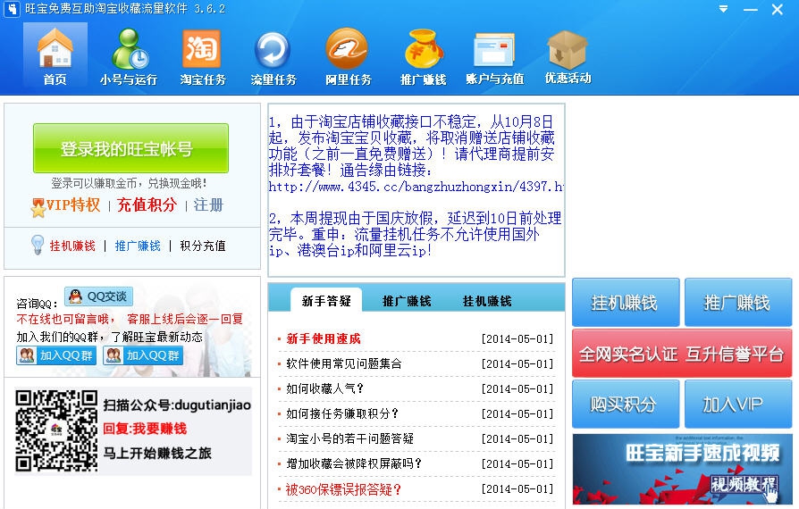
Task: Open the 充值积分 link
Action: pyautogui.click(x=147, y=204)
